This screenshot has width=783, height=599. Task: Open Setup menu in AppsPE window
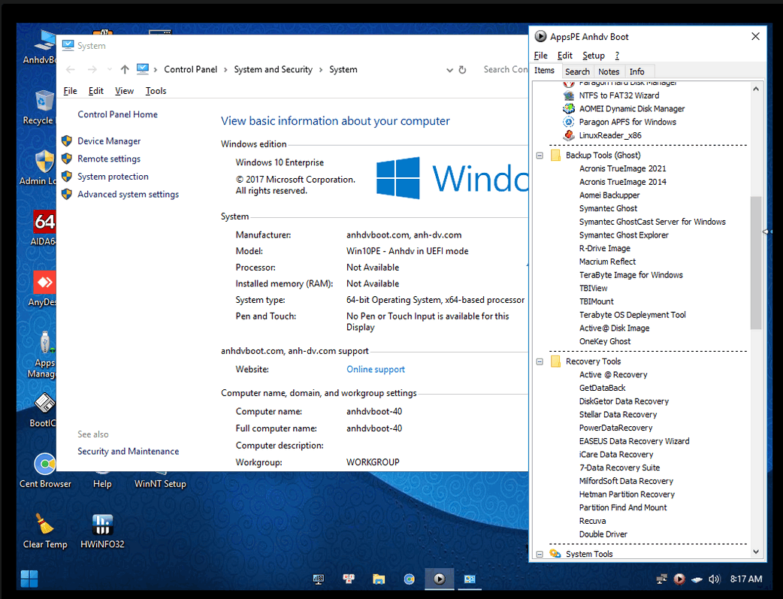594,56
